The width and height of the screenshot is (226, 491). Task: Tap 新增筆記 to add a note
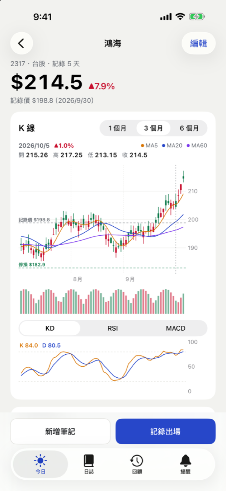(x=60, y=432)
